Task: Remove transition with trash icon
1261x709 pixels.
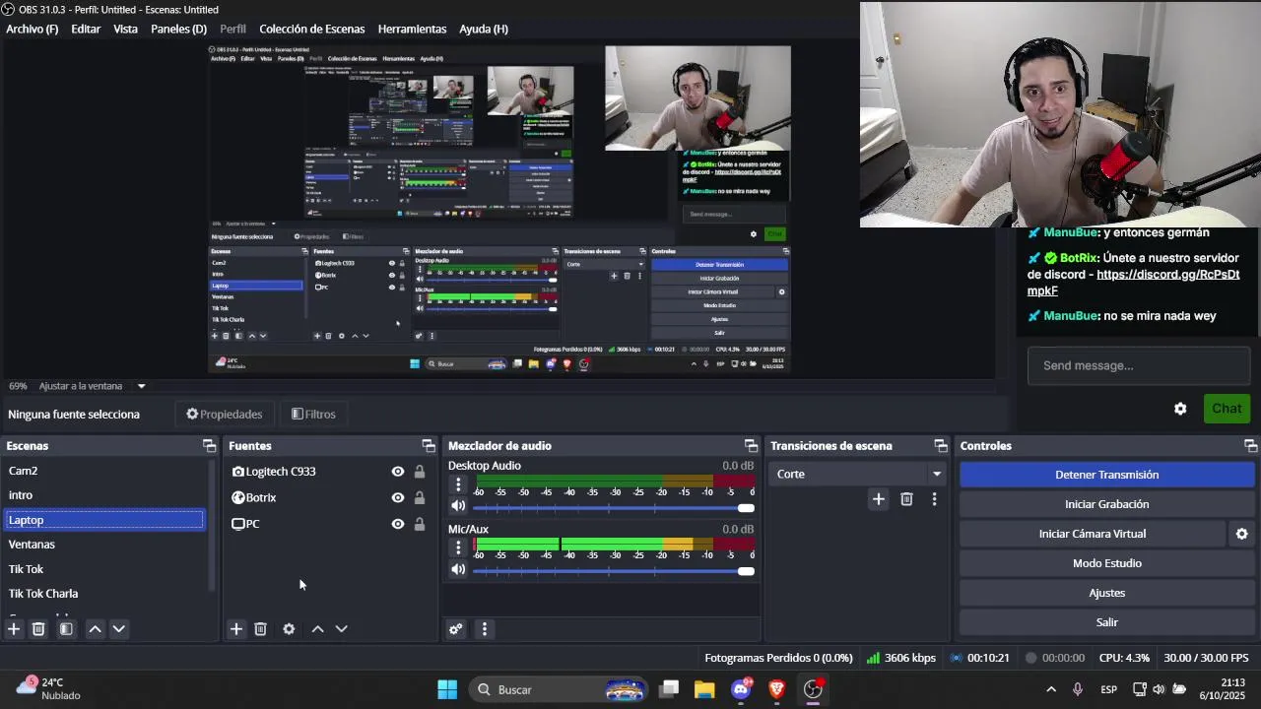Action: click(x=906, y=499)
